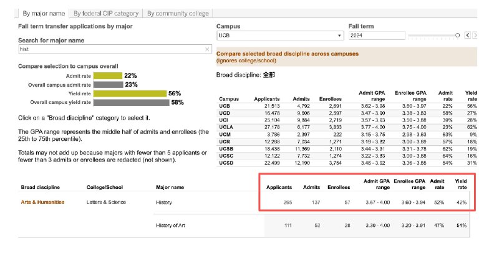Click History admit GPA range 3.67 - 4.00

coord(378,203)
